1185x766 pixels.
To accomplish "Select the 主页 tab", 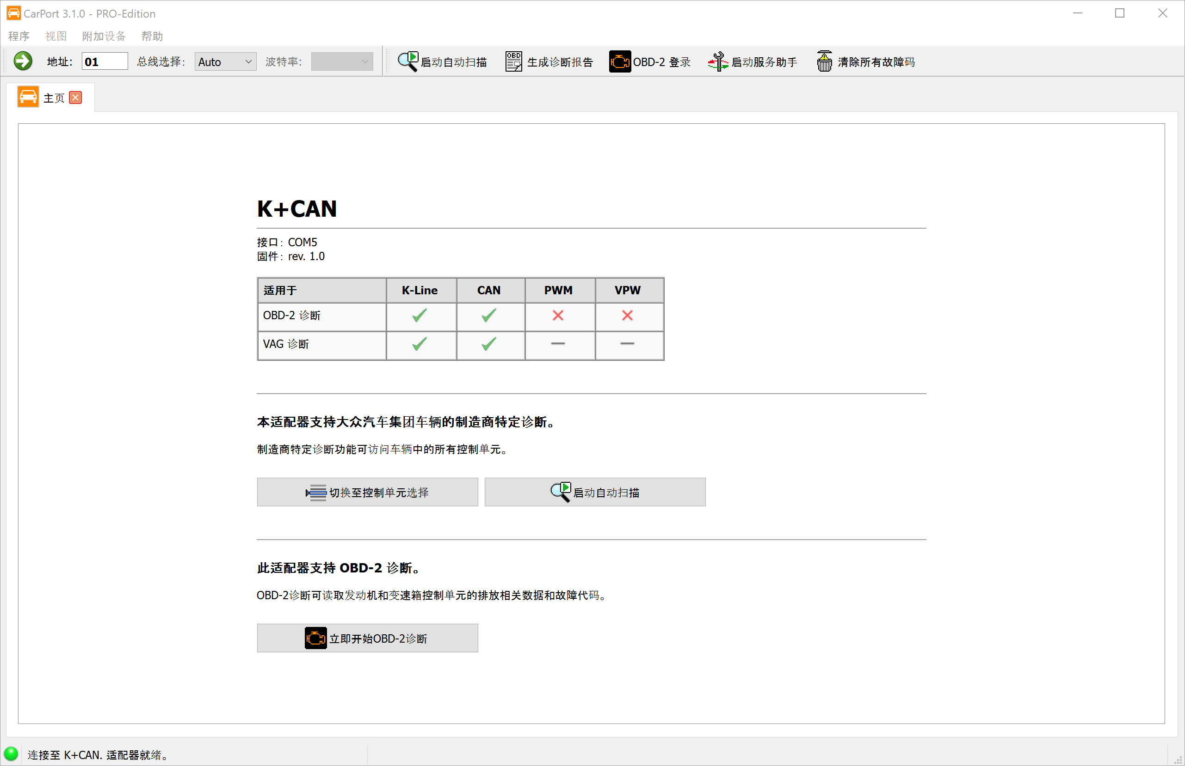I will 54,98.
